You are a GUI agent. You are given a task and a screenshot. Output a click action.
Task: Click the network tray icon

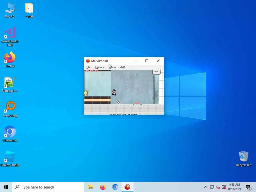tap(212, 187)
